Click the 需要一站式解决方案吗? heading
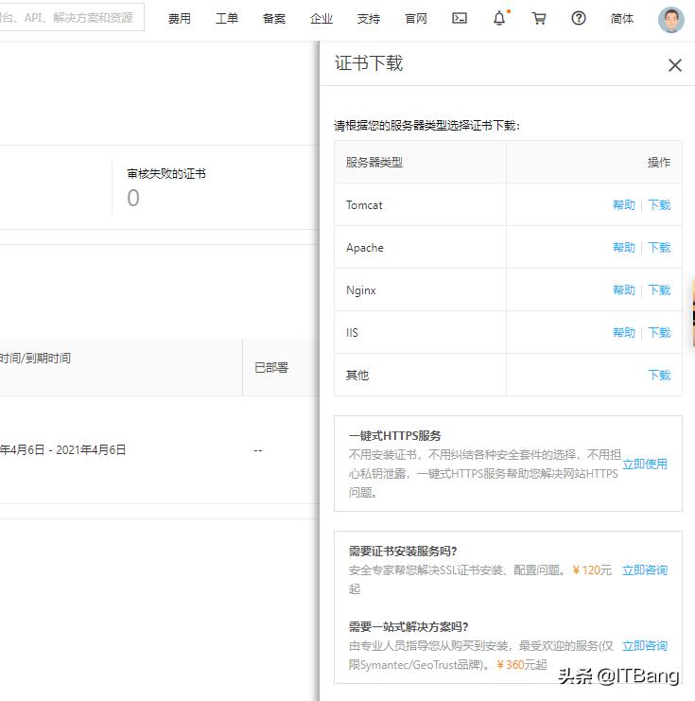The height and width of the screenshot is (701, 695). tap(408, 627)
